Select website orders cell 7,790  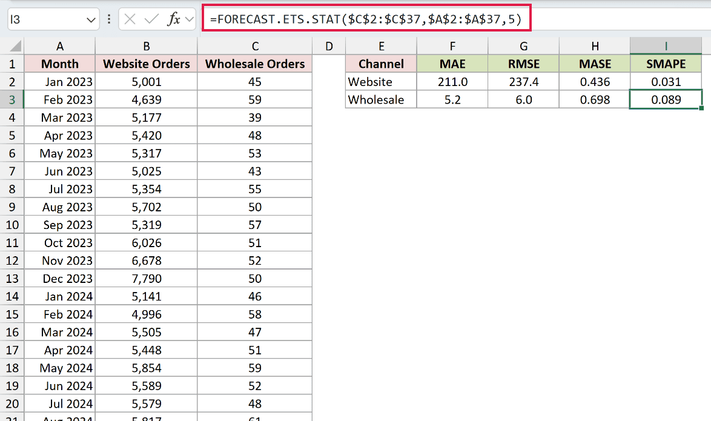pos(147,279)
